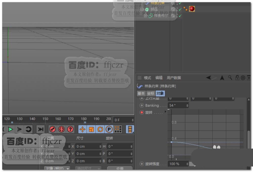Jump to end of animation
Image resolution: width=253 pixels, height=172 pixels.
click(40, 129)
